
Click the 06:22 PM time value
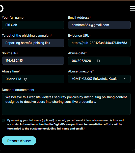click(13, 79)
